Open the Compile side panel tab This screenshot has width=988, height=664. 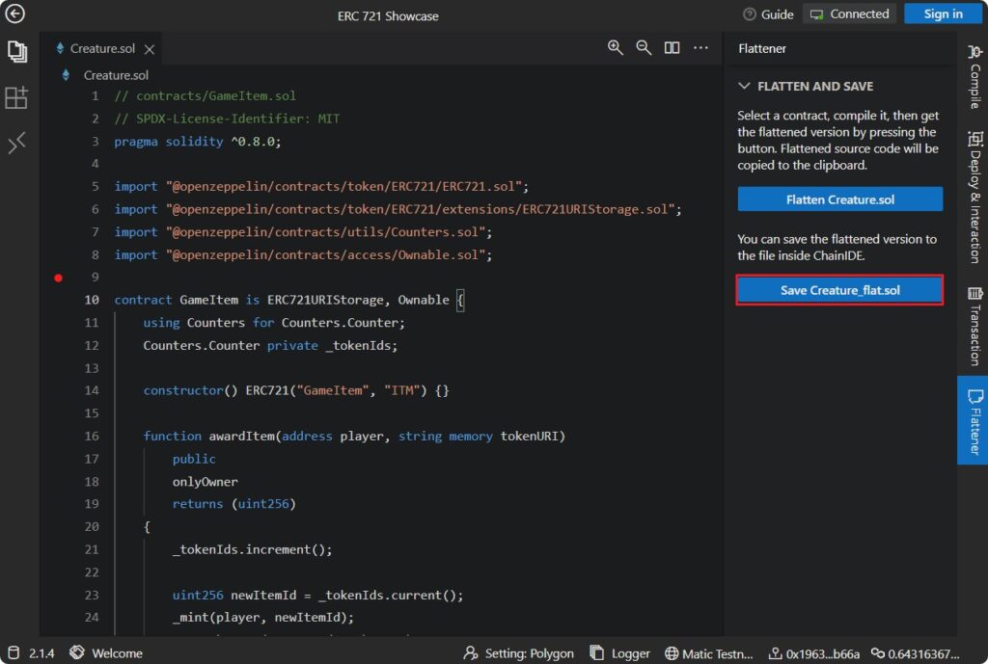pos(973,77)
